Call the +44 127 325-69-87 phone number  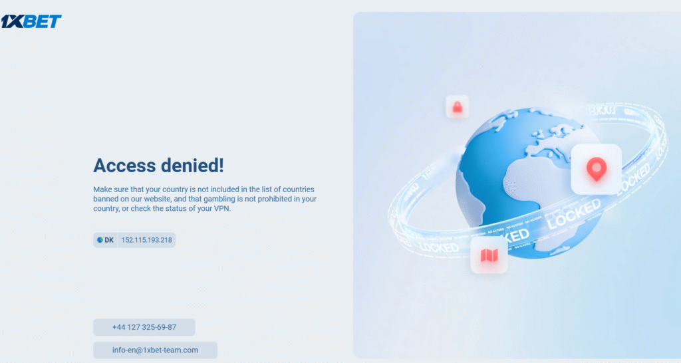pyautogui.click(x=144, y=327)
